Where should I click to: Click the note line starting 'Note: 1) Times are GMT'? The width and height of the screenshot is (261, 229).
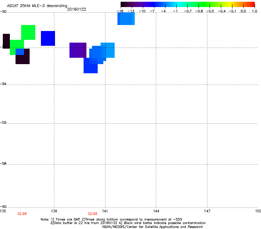[111, 219]
